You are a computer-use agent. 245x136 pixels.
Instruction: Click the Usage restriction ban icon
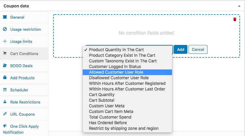pyautogui.click(x=5, y=29)
